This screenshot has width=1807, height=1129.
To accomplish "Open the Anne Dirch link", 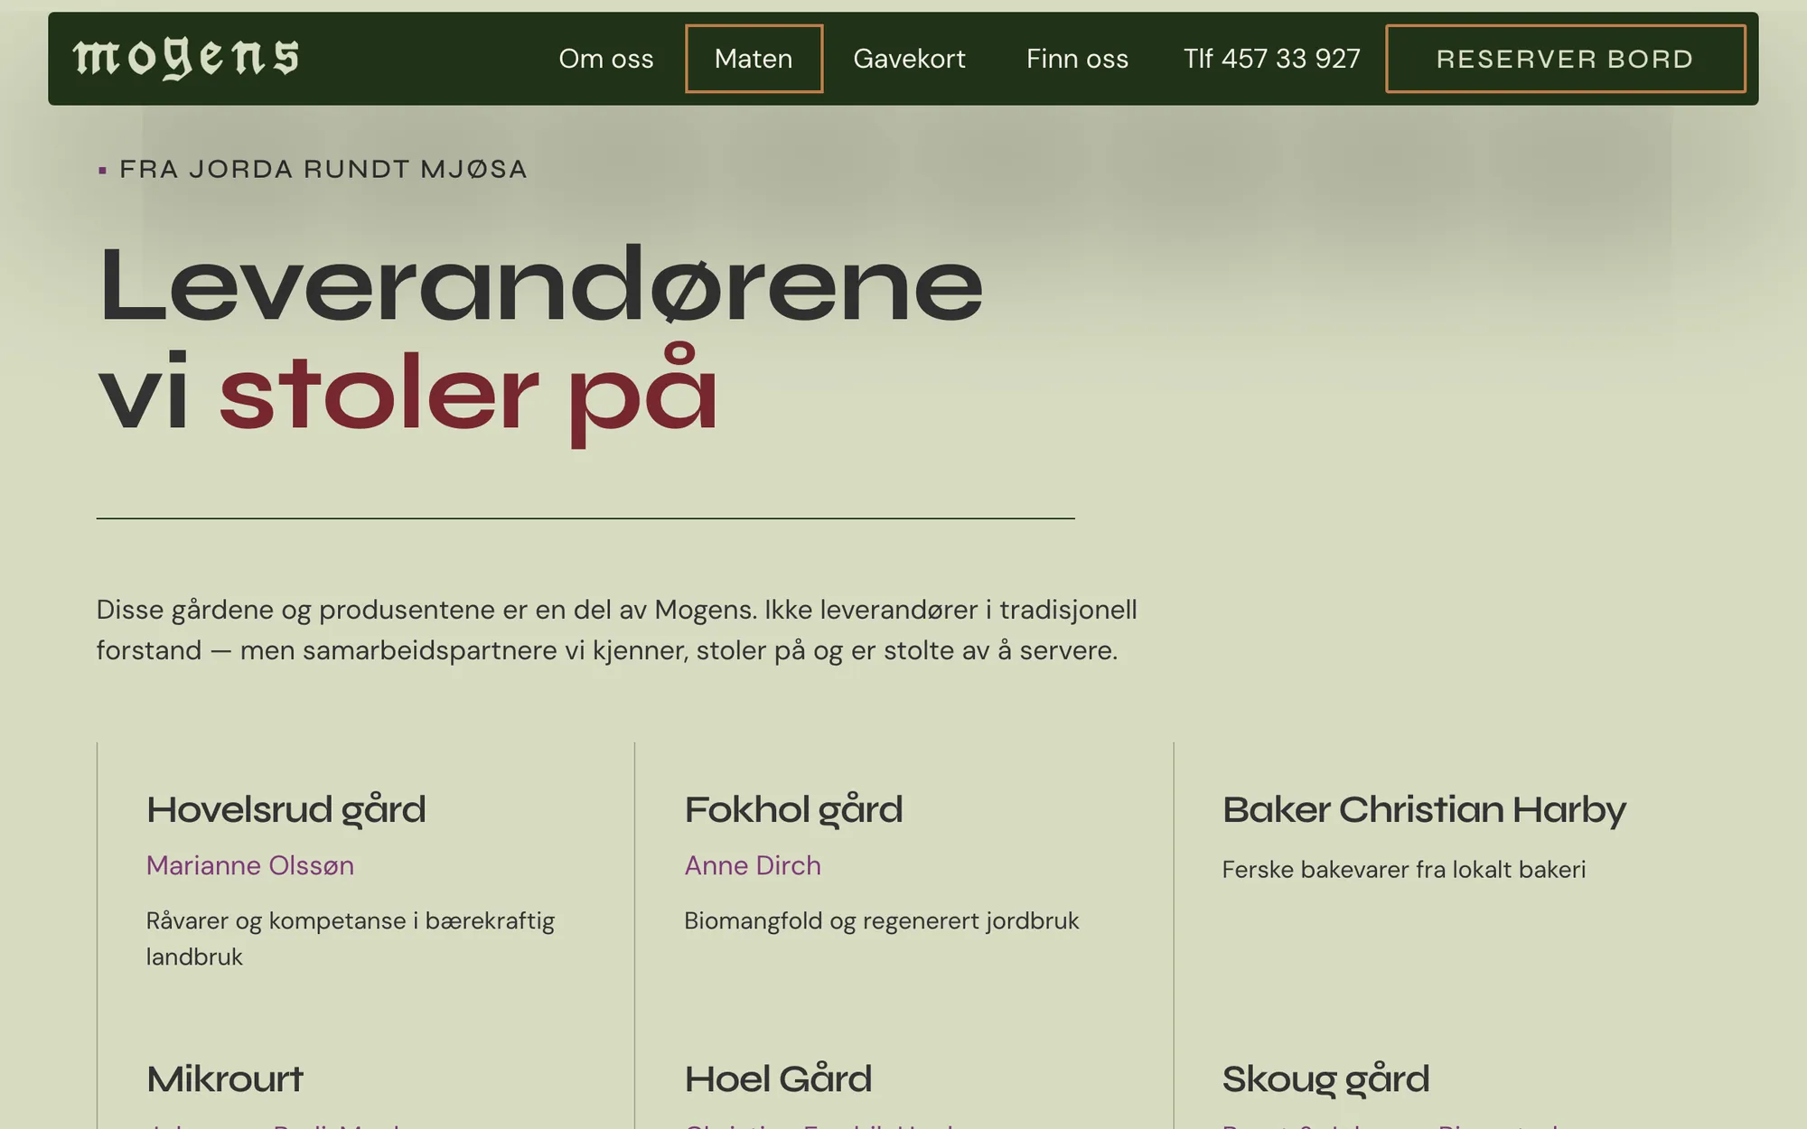I will pyautogui.click(x=753, y=865).
